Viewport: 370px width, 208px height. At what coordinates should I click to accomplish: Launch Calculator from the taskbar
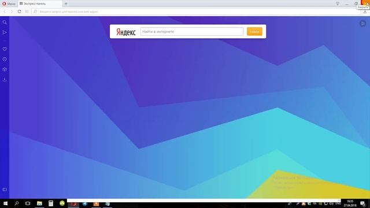[51, 203]
